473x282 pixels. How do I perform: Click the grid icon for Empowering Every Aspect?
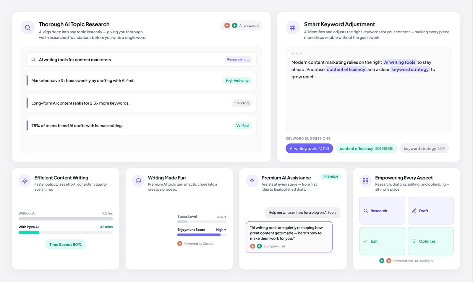(365, 181)
